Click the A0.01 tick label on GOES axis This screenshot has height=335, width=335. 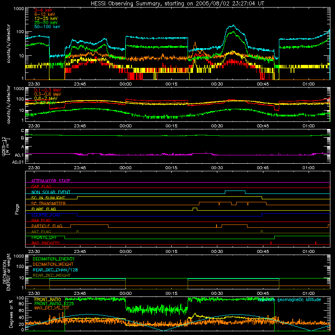(18, 162)
